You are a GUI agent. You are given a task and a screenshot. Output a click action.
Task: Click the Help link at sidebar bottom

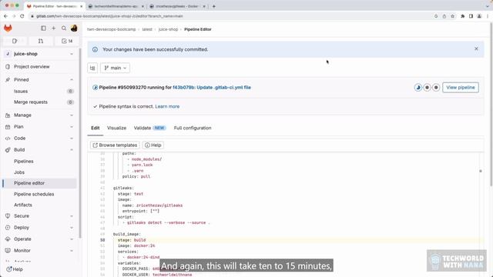(x=15, y=269)
